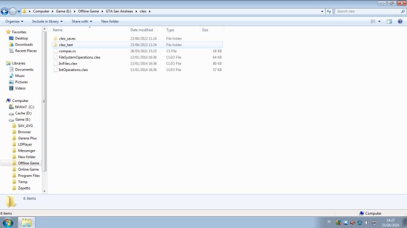Open view options dropdown arrow

tap(379, 21)
